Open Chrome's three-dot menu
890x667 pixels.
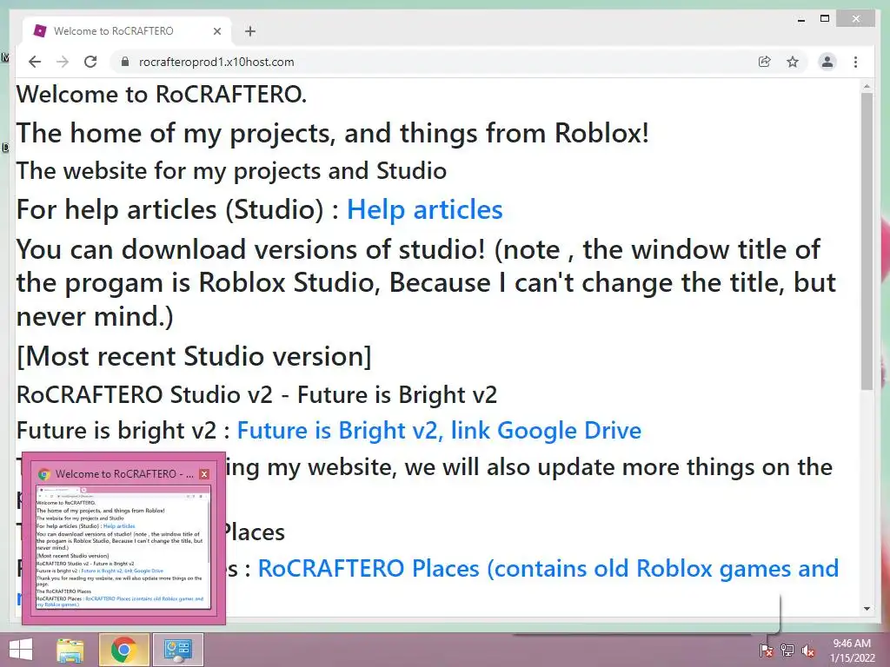pyautogui.click(x=855, y=62)
